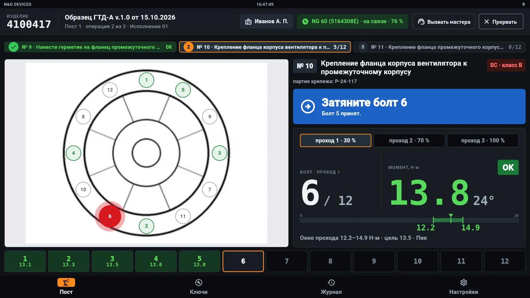This screenshot has height=298, width=530.
Task: Click the green triangle marker on torque bar
Action: point(451,215)
